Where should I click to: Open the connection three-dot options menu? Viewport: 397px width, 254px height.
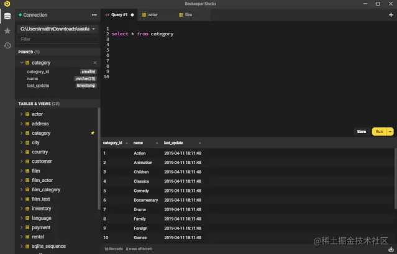[94, 15]
